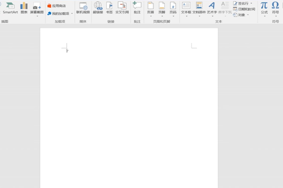Open the 应用商店 add-in store
Image resolution: width=283 pixels, height=188 pixels.
click(57, 6)
